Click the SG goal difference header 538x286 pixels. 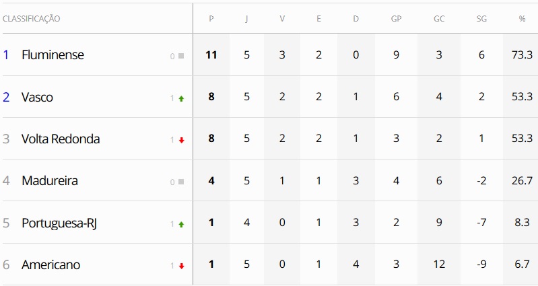pyautogui.click(x=481, y=19)
